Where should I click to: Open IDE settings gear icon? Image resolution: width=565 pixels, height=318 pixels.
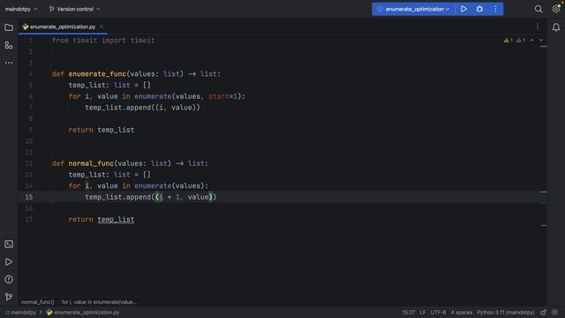556,9
